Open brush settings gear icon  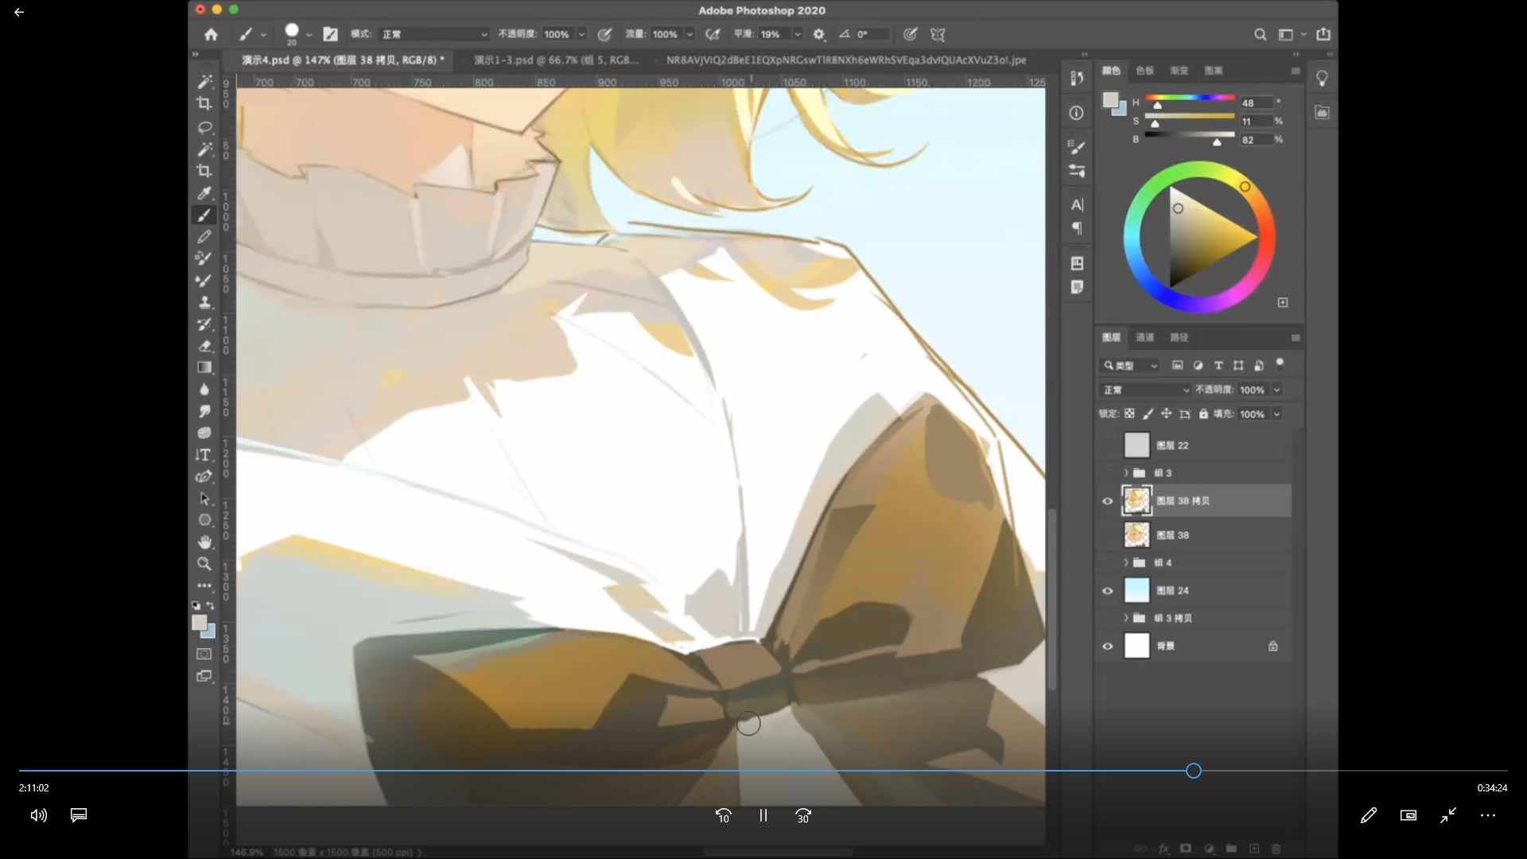(819, 34)
